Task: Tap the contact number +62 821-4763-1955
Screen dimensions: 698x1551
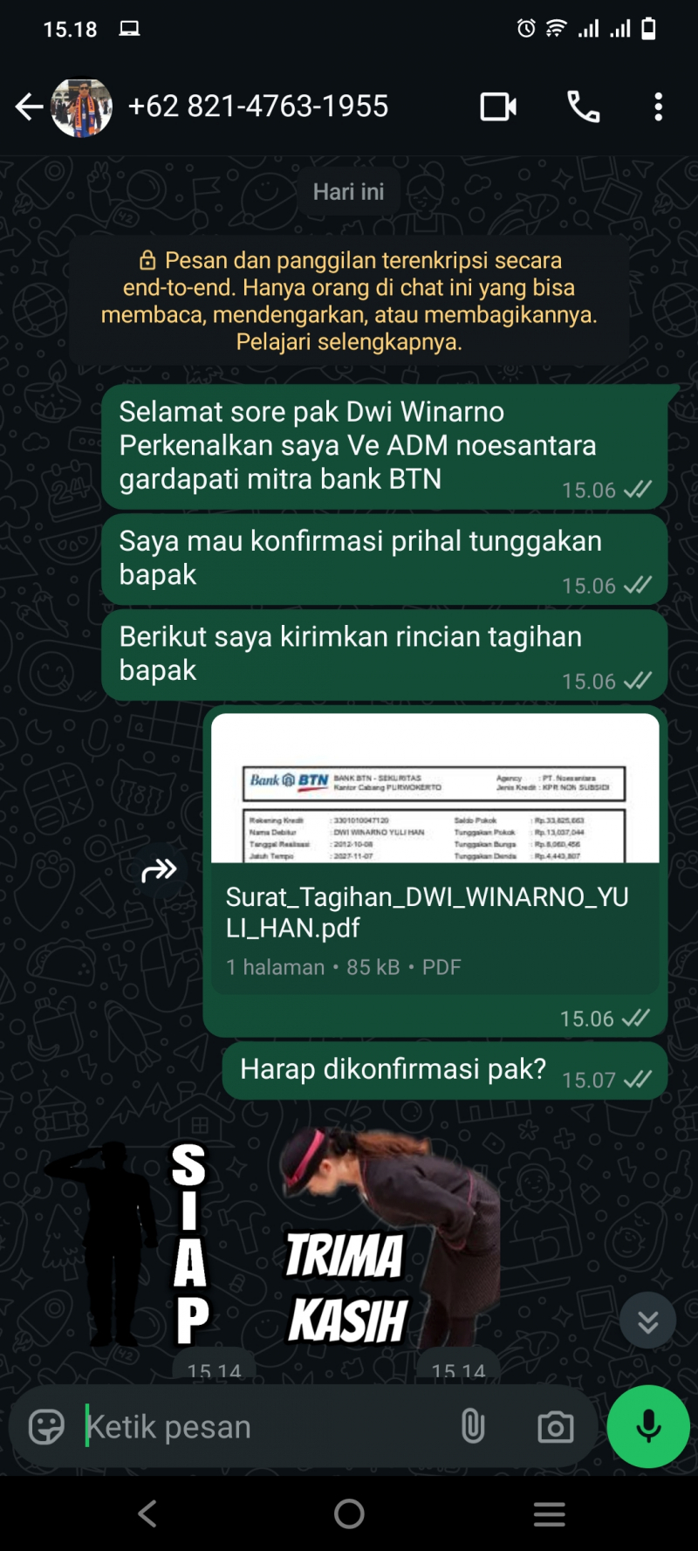Action: click(258, 106)
